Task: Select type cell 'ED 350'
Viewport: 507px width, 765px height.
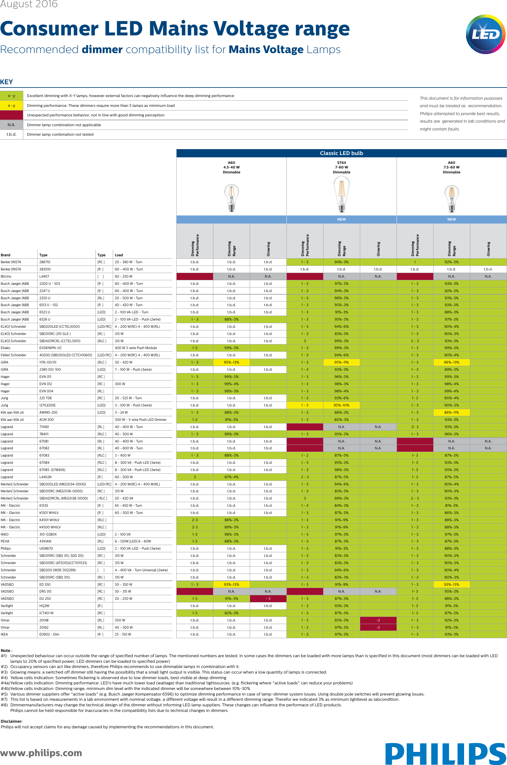Action: pos(45,584)
